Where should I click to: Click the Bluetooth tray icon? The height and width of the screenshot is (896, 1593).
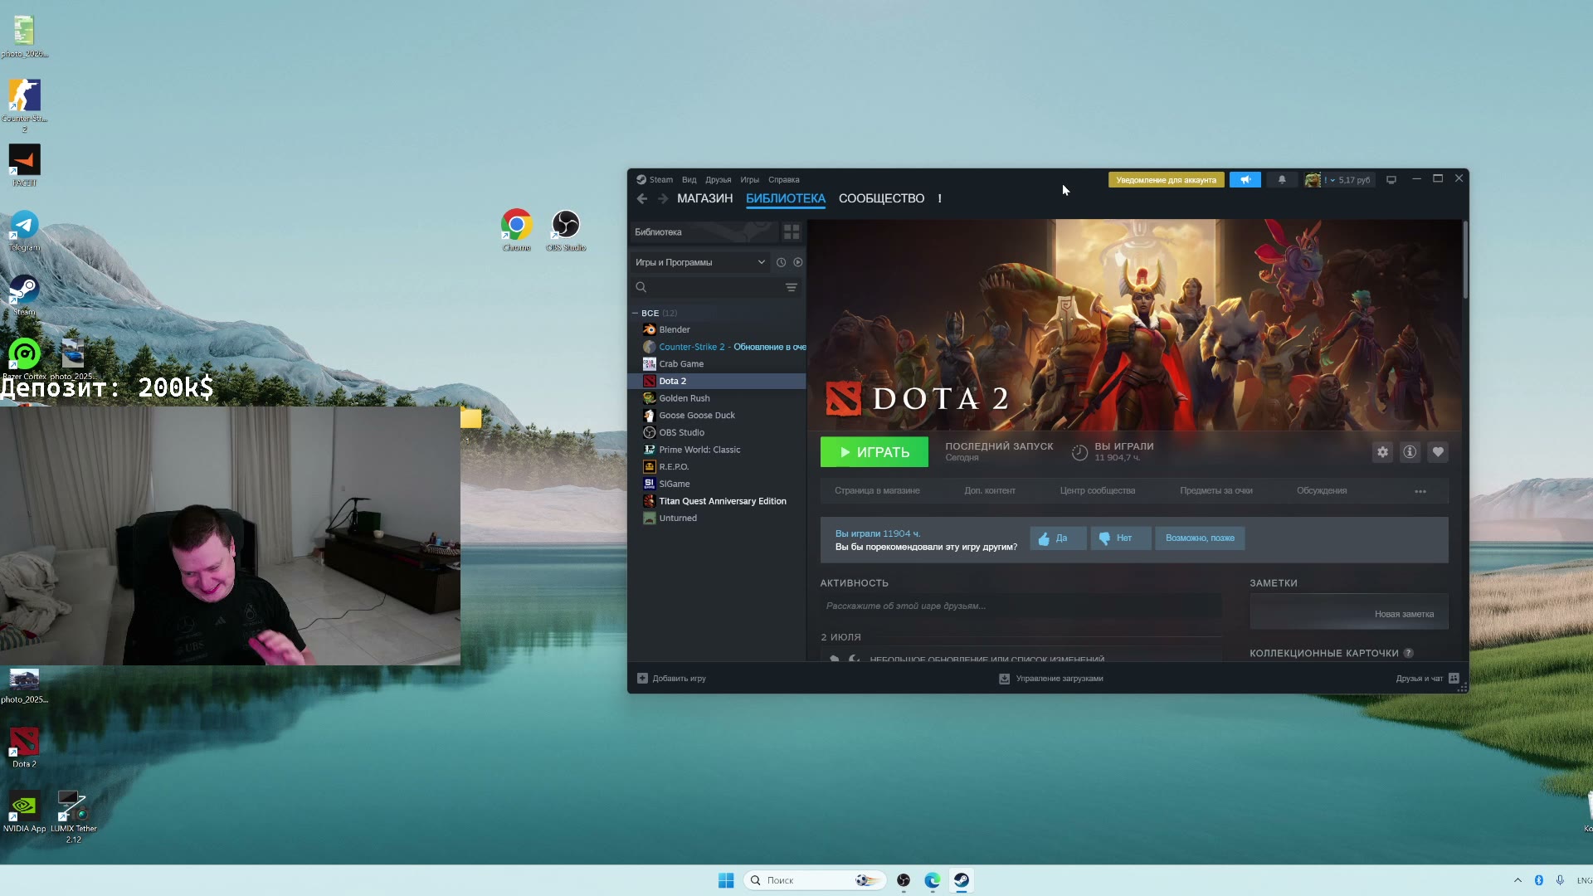point(1538,880)
